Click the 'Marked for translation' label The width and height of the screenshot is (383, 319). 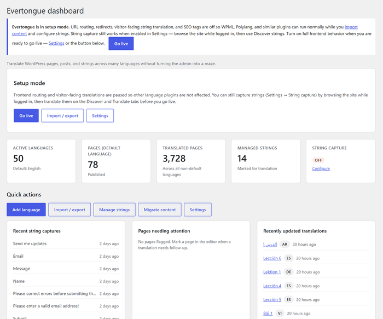(257, 169)
